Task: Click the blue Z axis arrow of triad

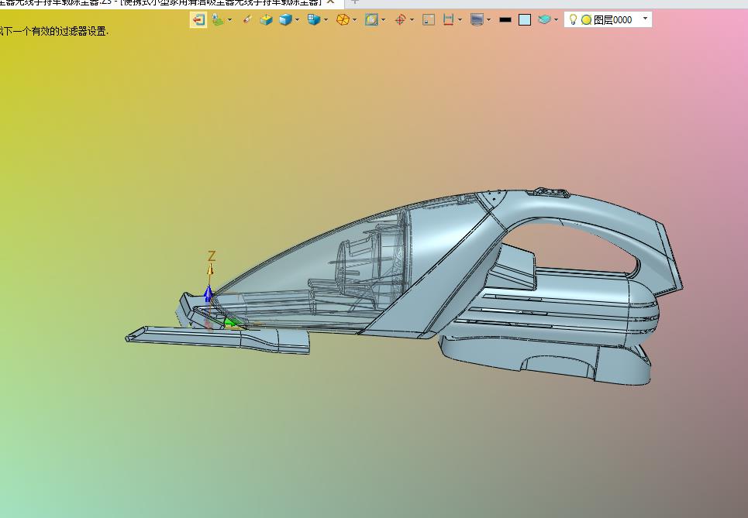Action: coord(208,293)
